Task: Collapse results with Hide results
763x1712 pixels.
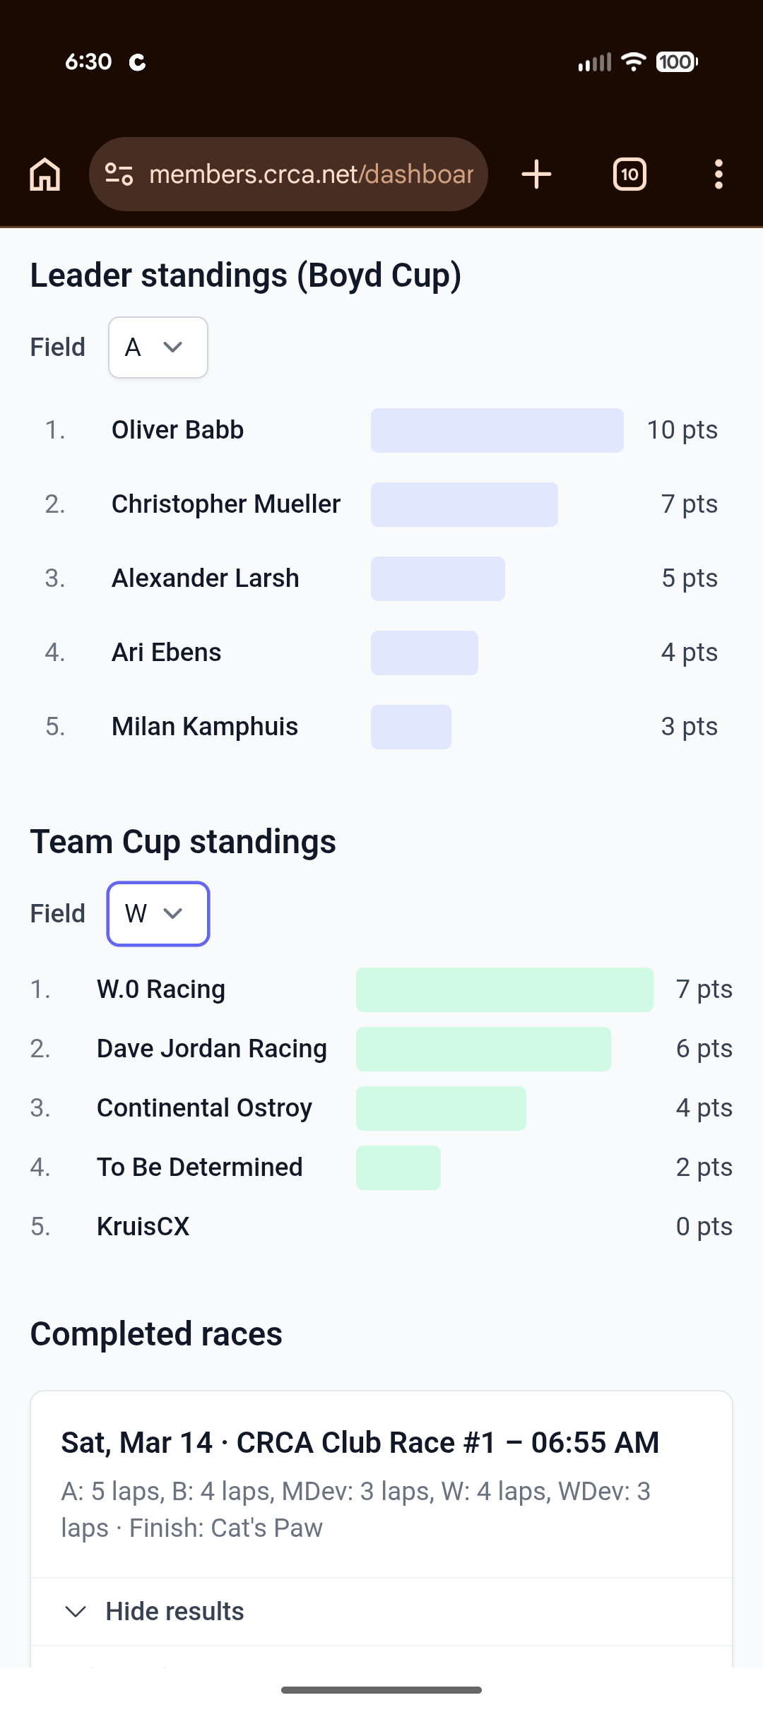Action: (175, 1611)
